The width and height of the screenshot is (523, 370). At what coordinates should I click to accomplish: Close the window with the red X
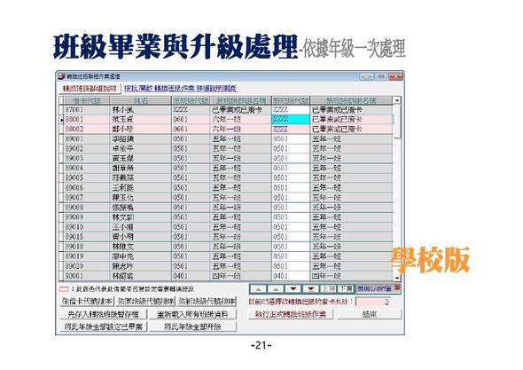tap(396, 76)
